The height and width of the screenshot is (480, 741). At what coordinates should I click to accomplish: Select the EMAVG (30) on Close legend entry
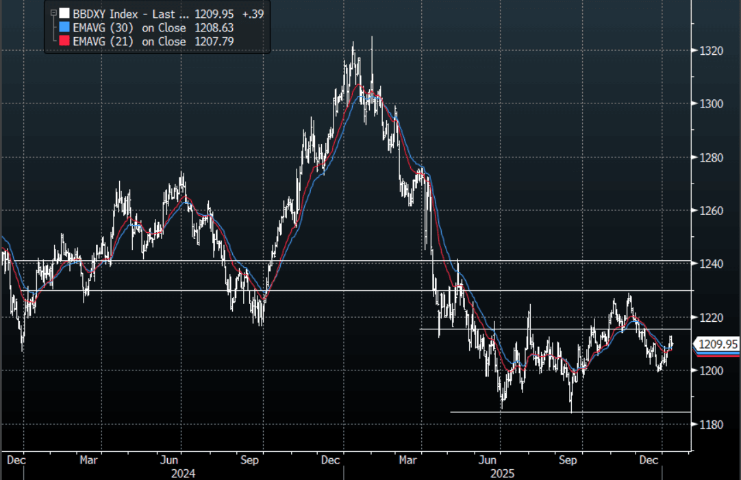click(x=129, y=27)
